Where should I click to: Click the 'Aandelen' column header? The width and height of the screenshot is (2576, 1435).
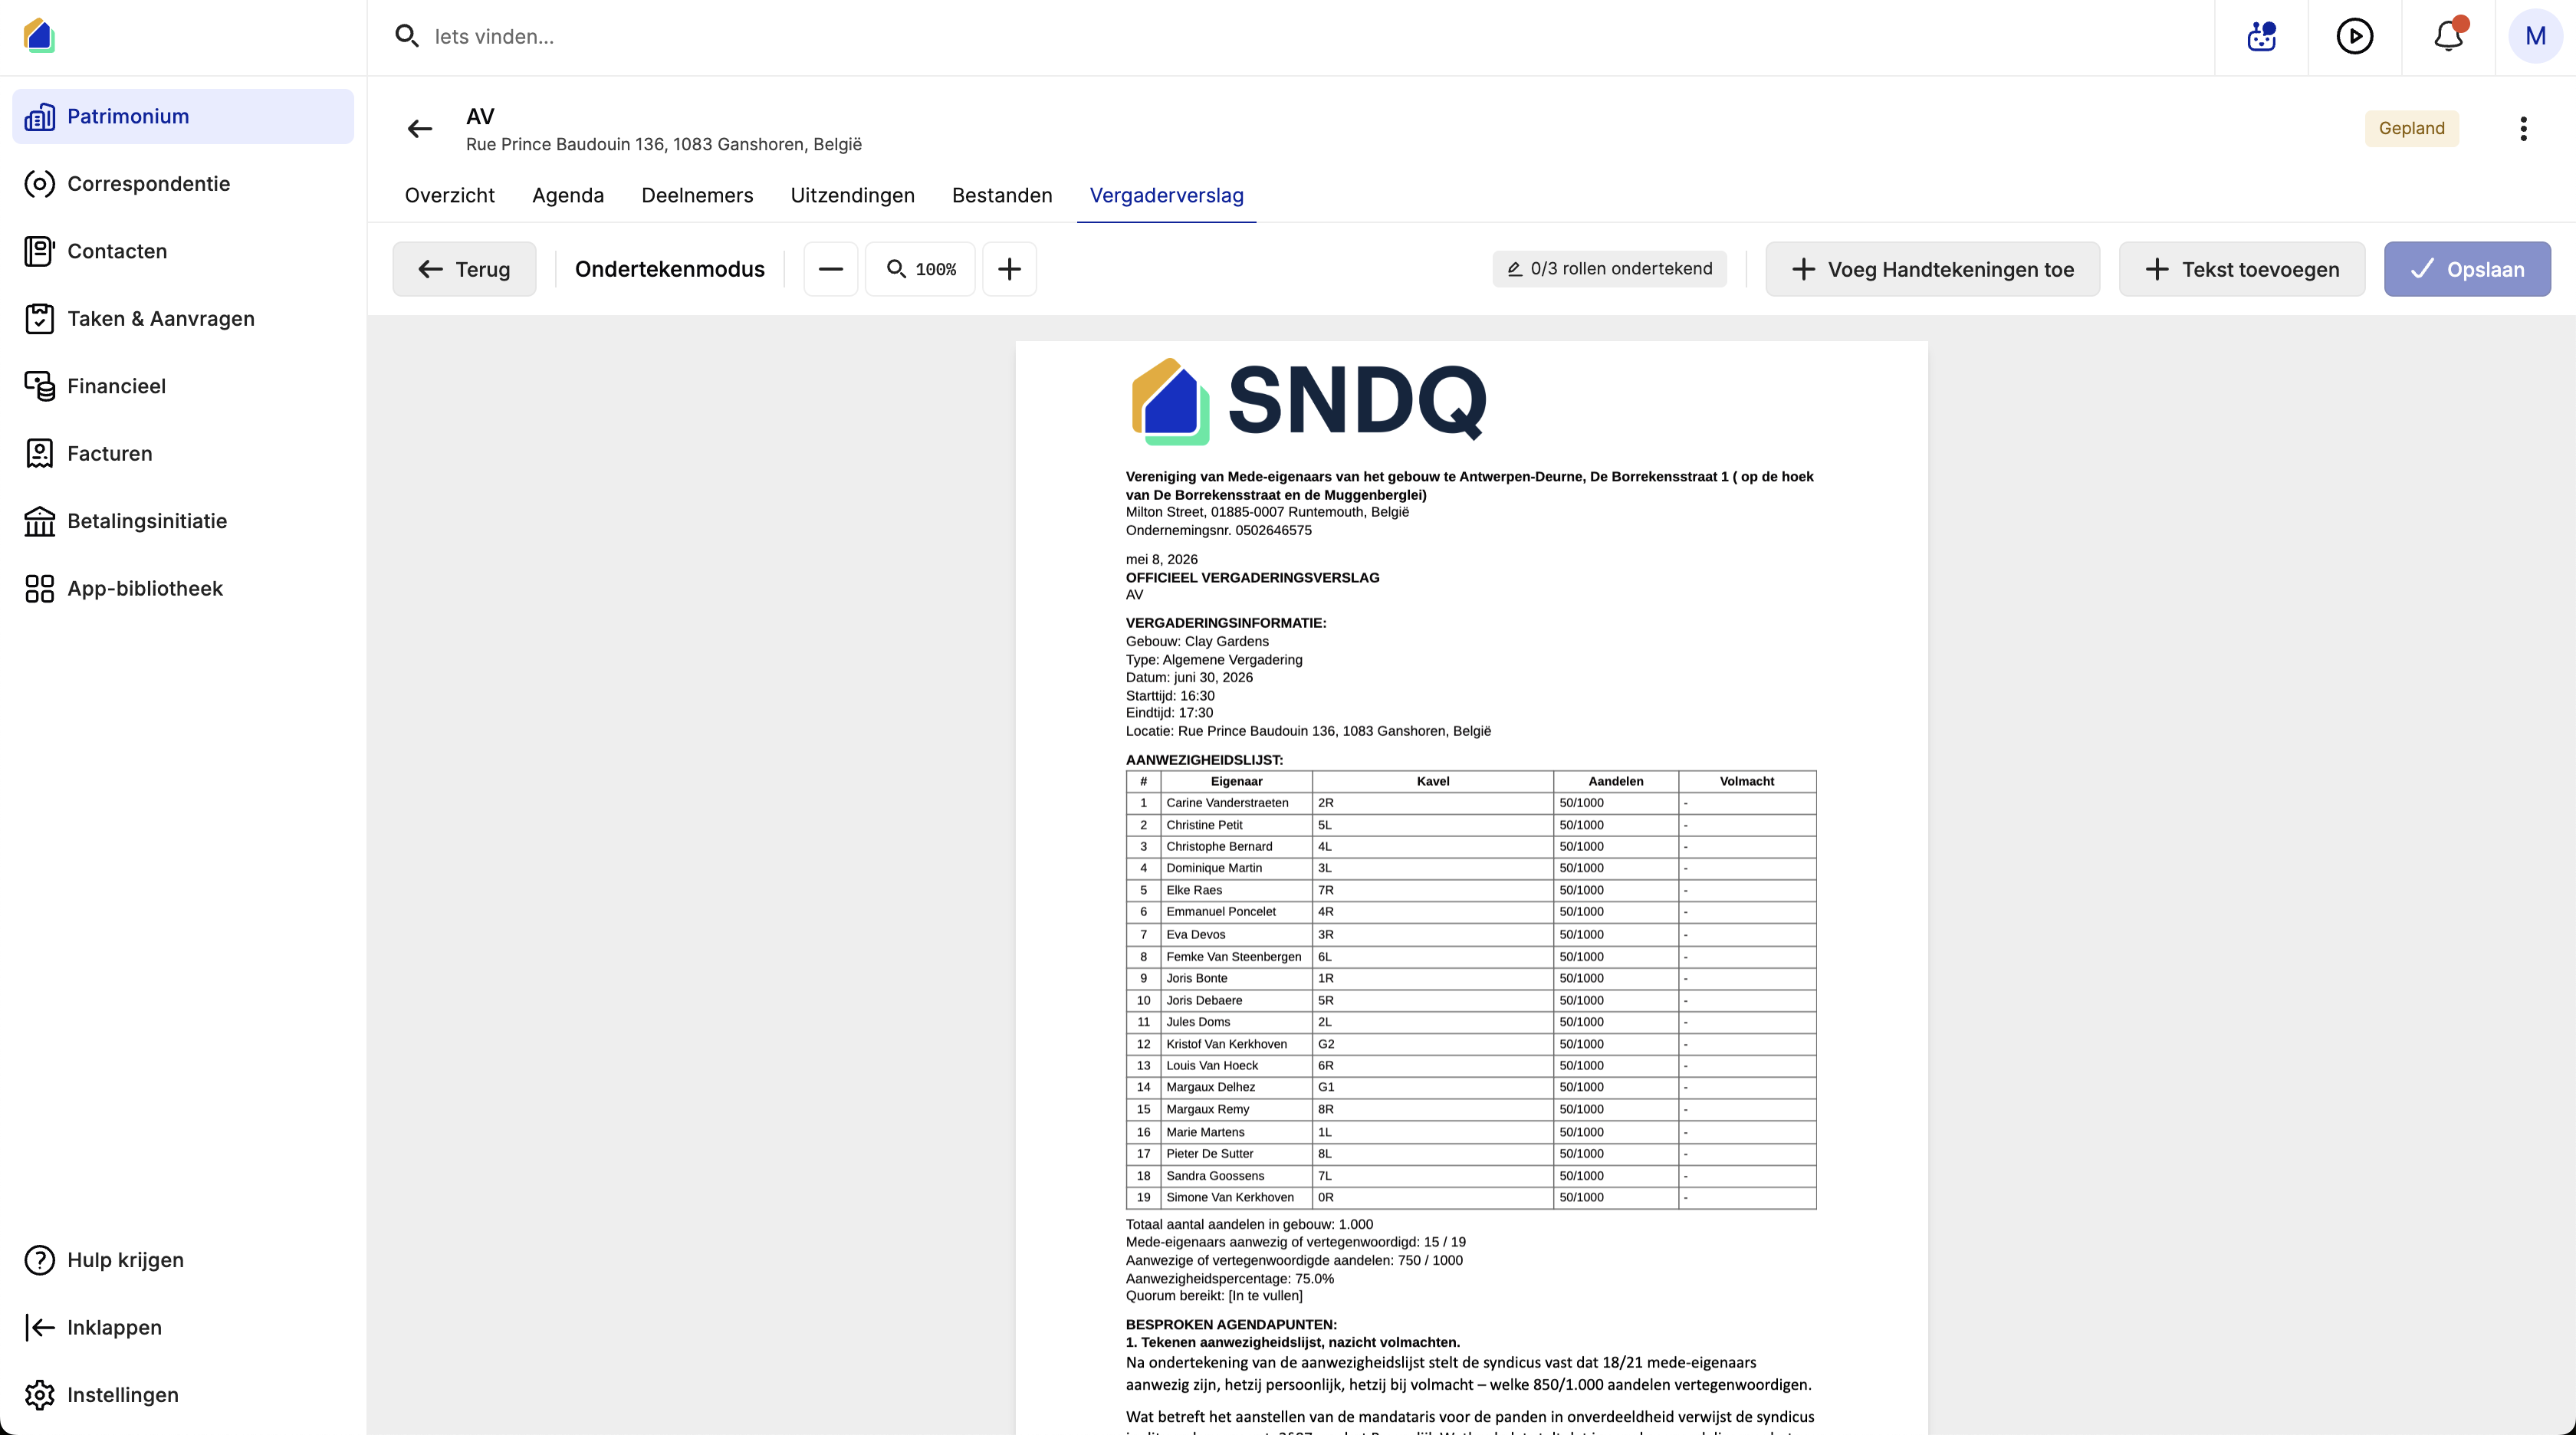[1615, 782]
